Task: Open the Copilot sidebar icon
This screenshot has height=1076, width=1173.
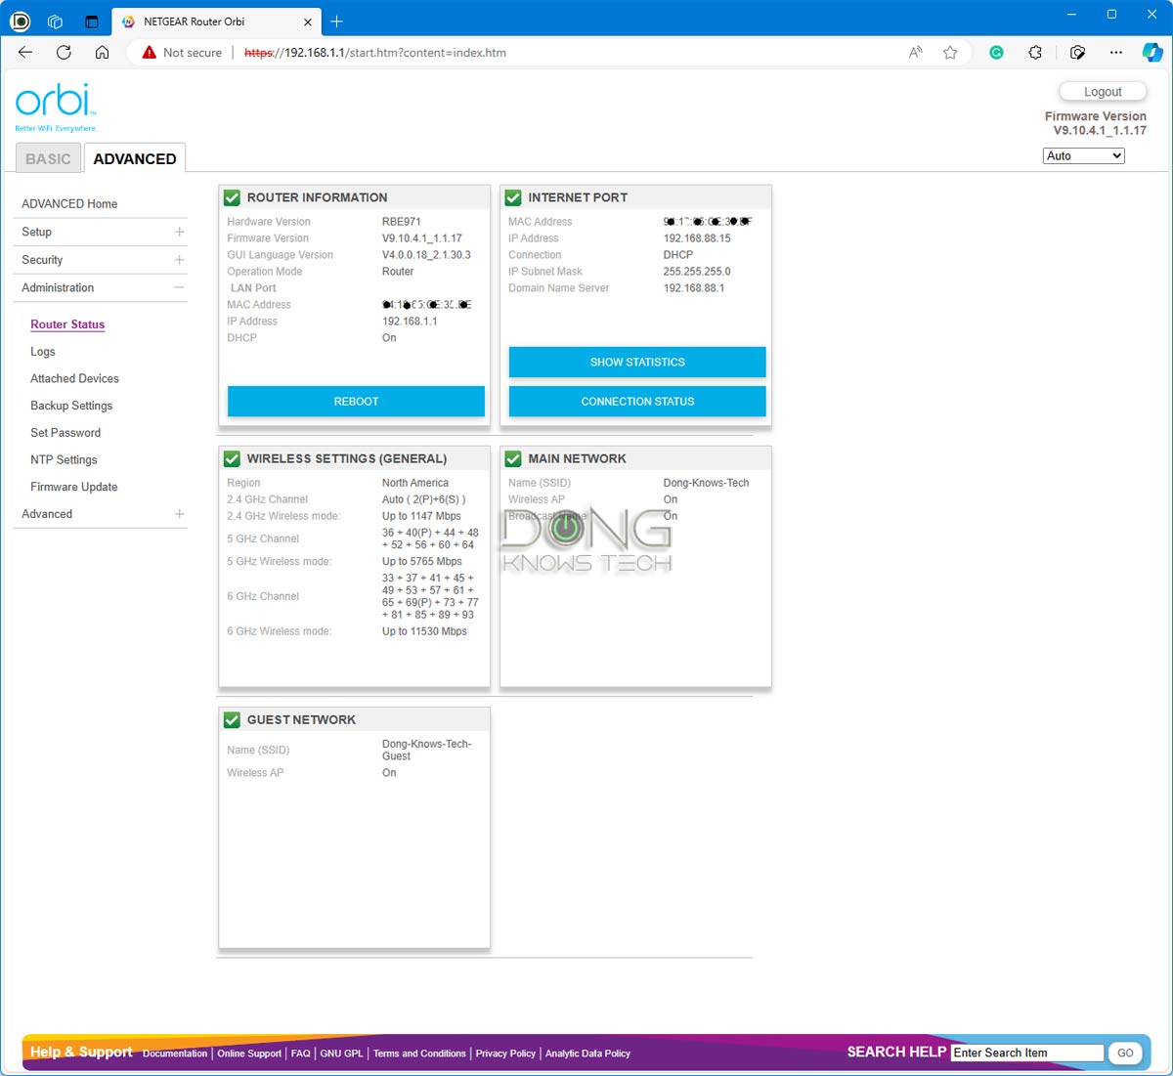Action: 1153,53
